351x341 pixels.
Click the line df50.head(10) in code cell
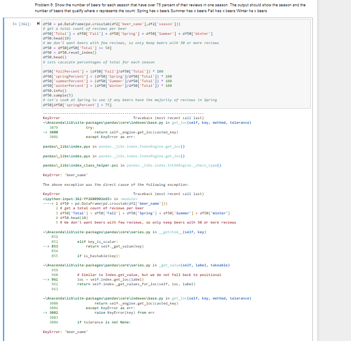[57, 38]
